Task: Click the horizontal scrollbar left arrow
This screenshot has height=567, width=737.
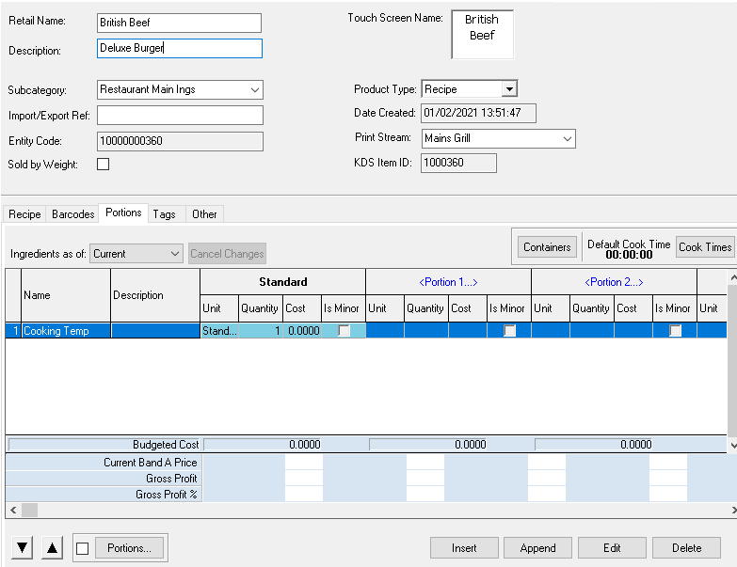Action: [12, 510]
